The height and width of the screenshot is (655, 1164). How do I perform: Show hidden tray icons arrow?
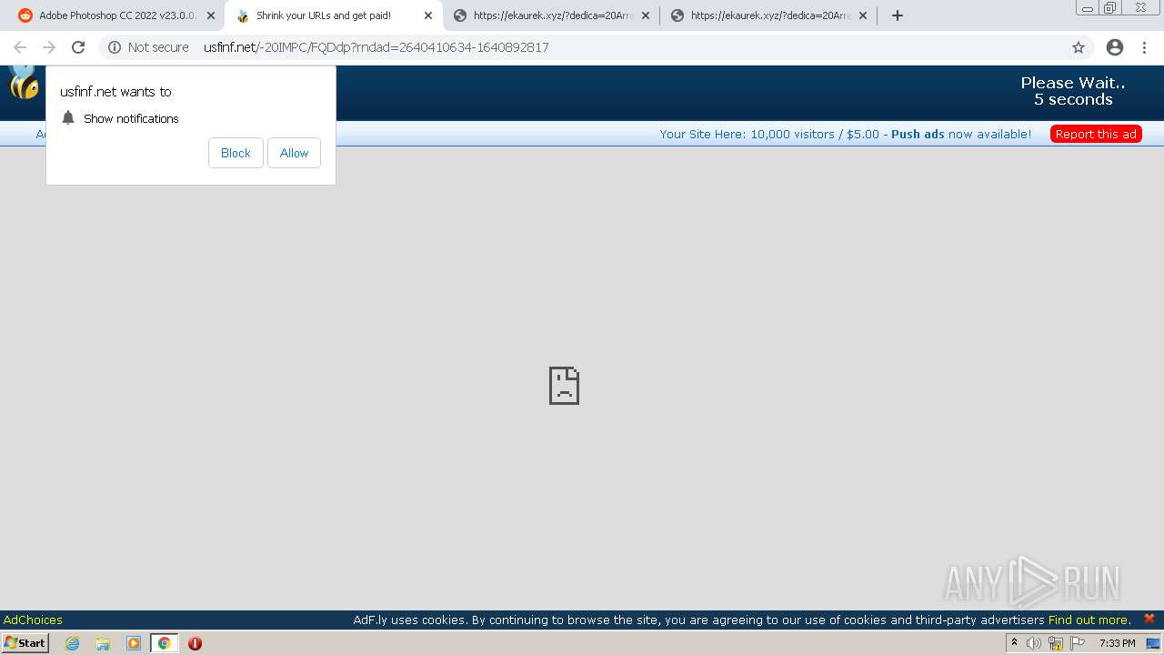[x=1014, y=643]
